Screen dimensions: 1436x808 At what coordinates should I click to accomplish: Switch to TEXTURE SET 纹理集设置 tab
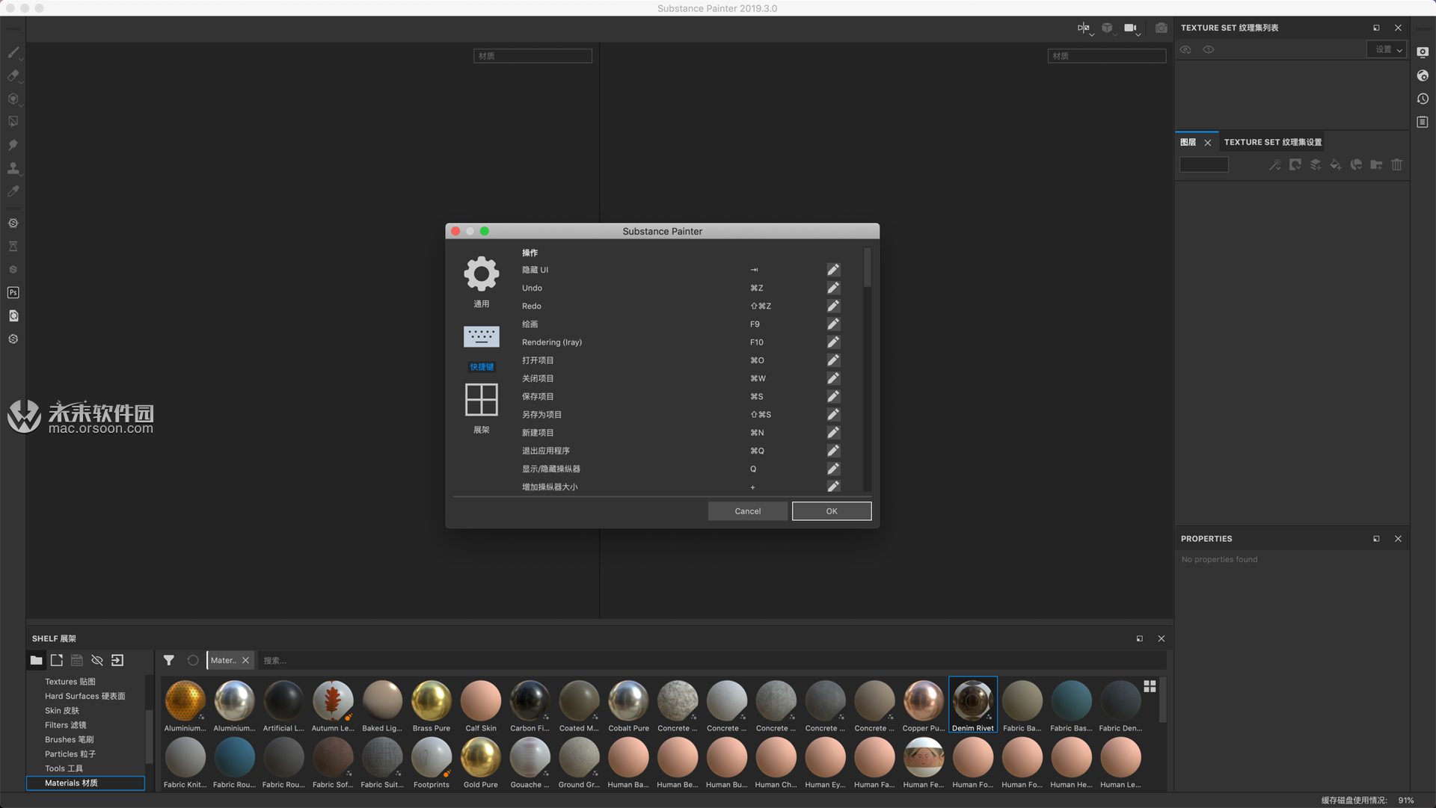tap(1273, 142)
